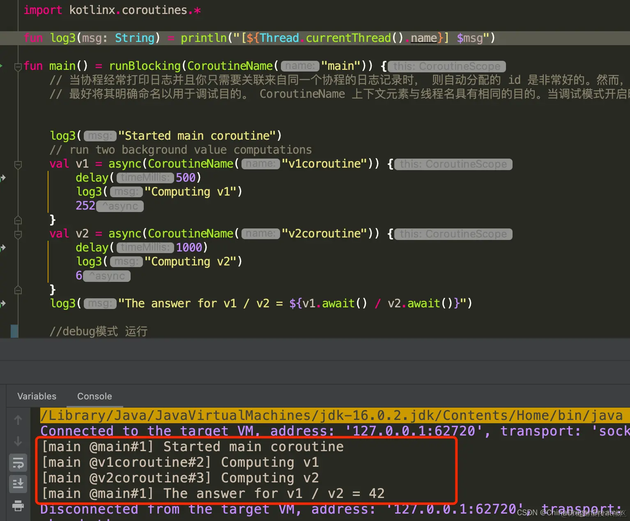
Task: Click the name: hint before "v2coroutine"
Action: tap(261, 234)
